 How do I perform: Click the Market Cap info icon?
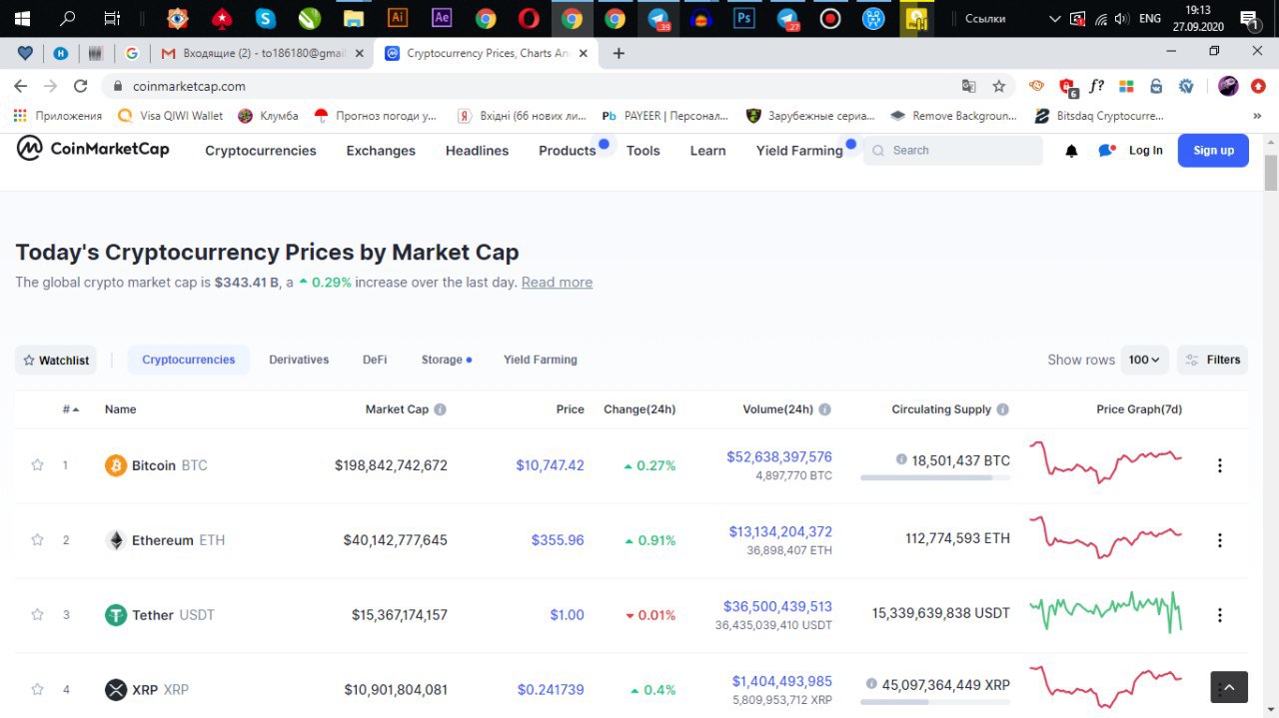pos(441,409)
